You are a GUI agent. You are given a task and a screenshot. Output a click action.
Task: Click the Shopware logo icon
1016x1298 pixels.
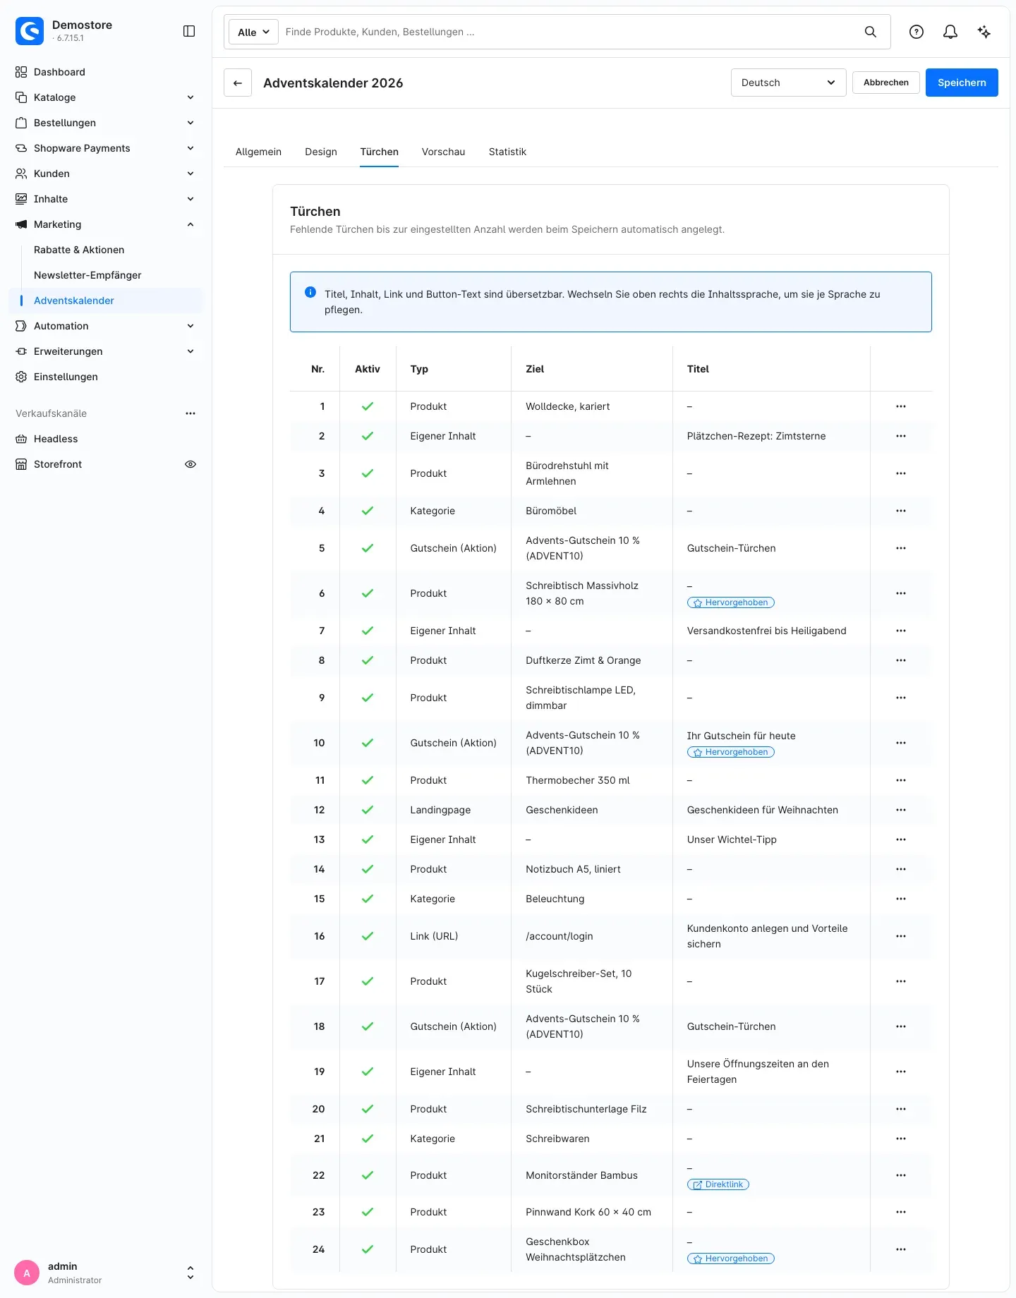tap(30, 31)
